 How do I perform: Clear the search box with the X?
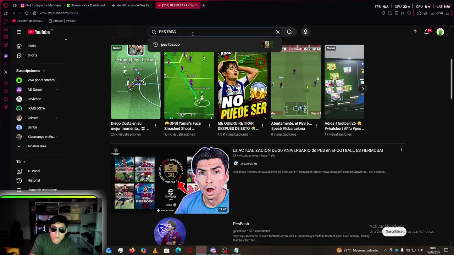[278, 32]
